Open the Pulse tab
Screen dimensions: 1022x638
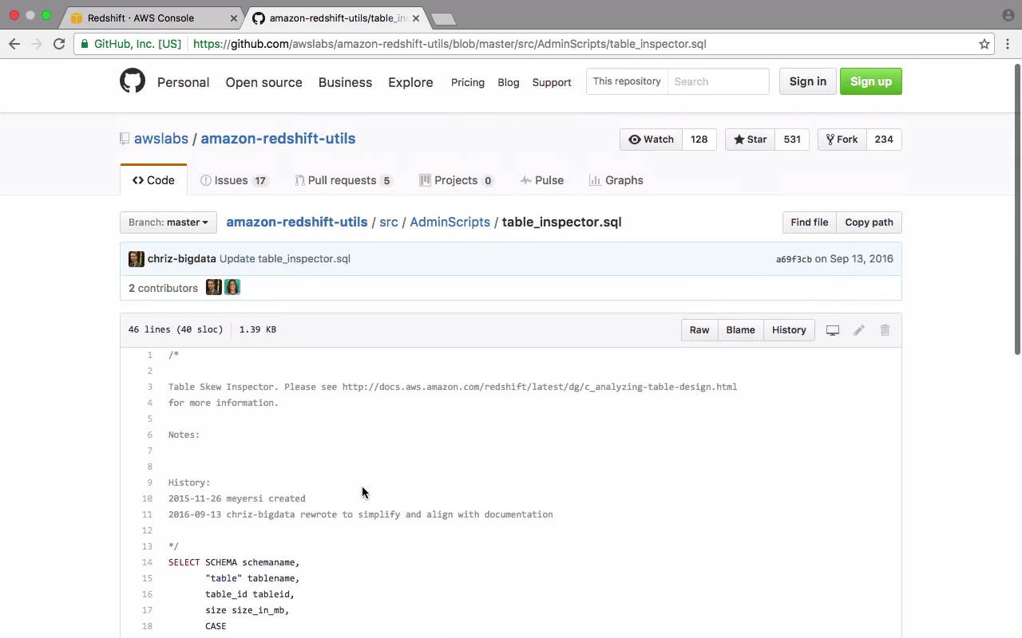click(542, 180)
